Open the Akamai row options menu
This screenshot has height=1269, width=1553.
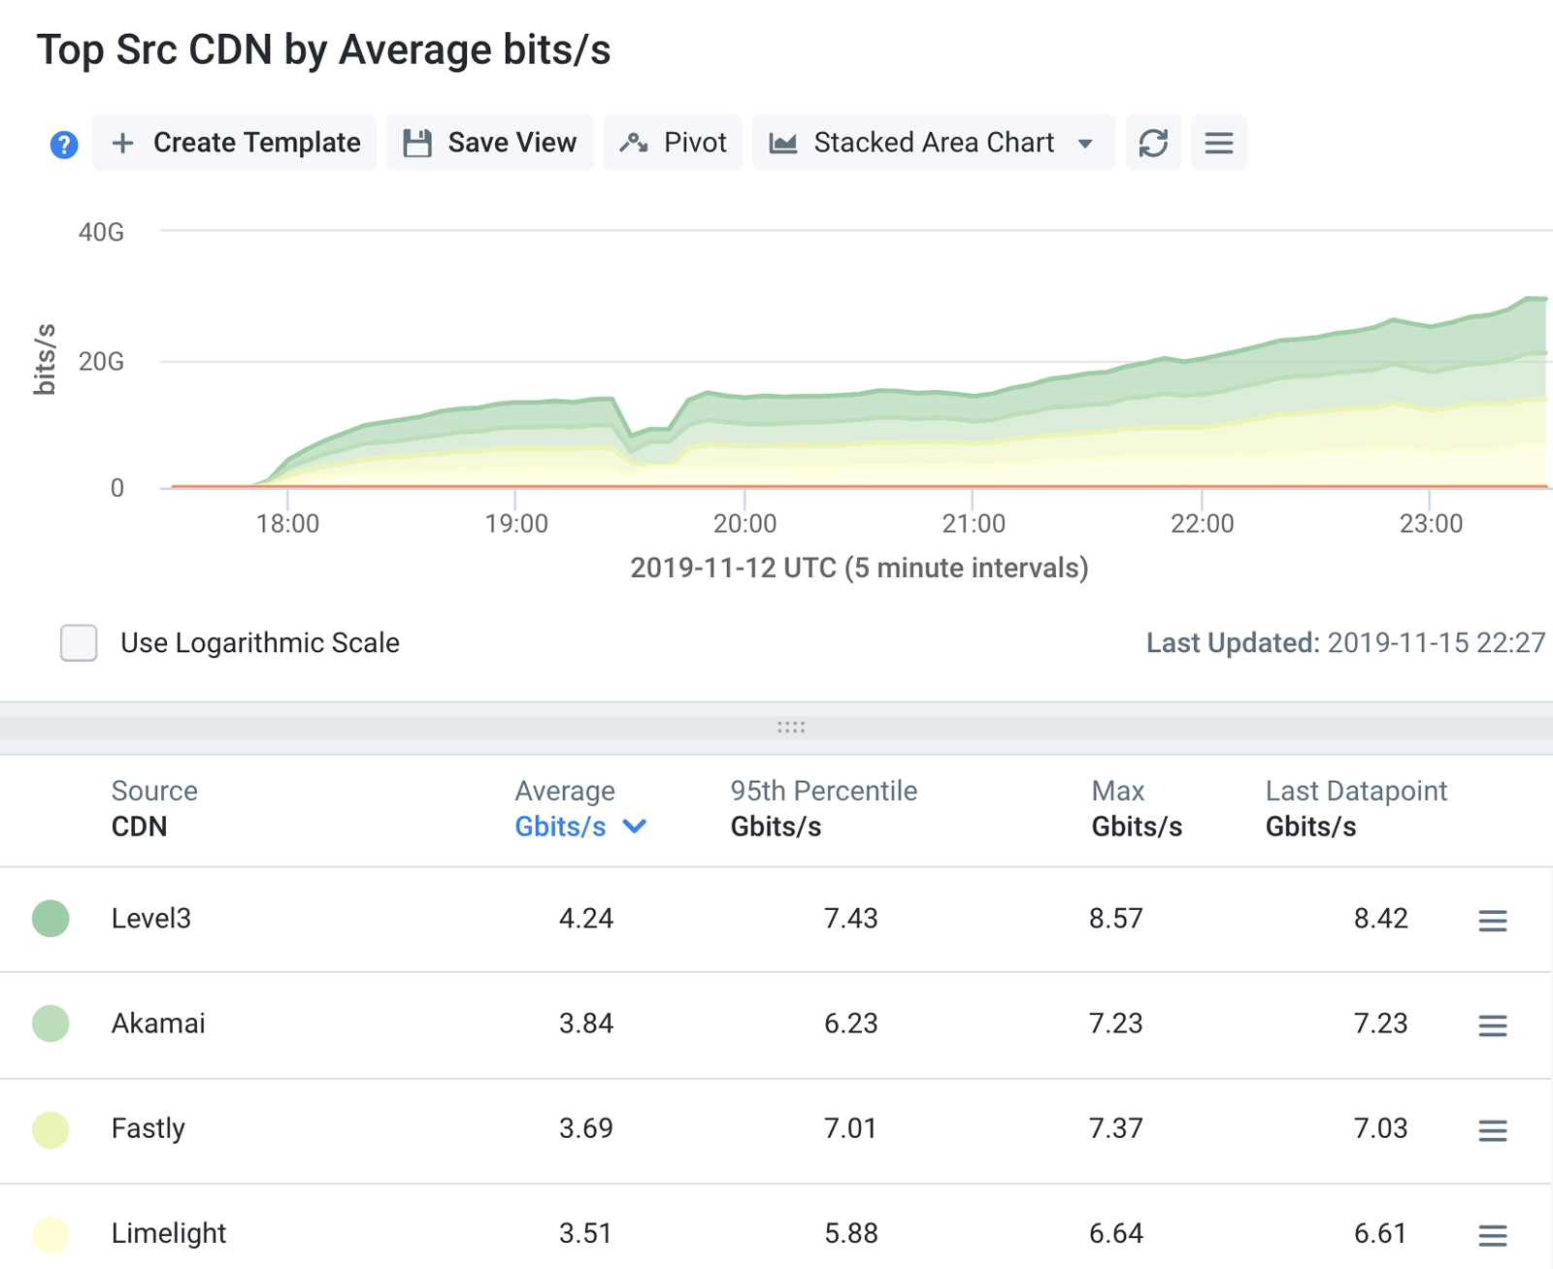pyautogui.click(x=1493, y=1025)
